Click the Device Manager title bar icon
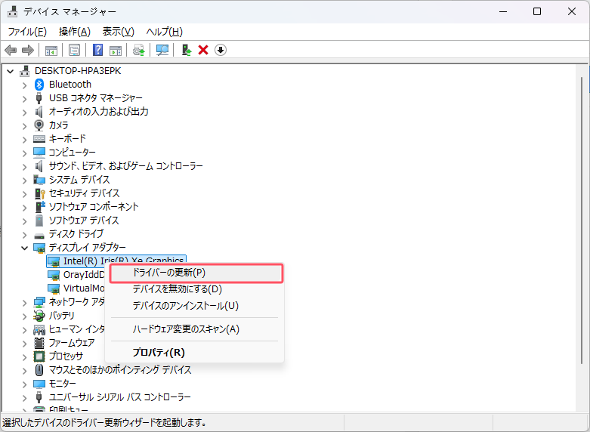The image size is (590, 432). 12,11
